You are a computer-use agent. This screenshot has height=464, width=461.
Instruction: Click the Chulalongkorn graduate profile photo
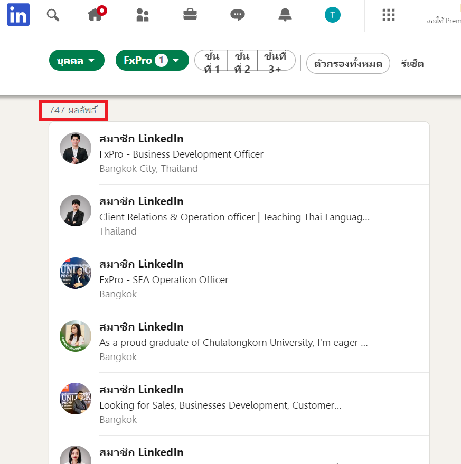click(x=76, y=336)
